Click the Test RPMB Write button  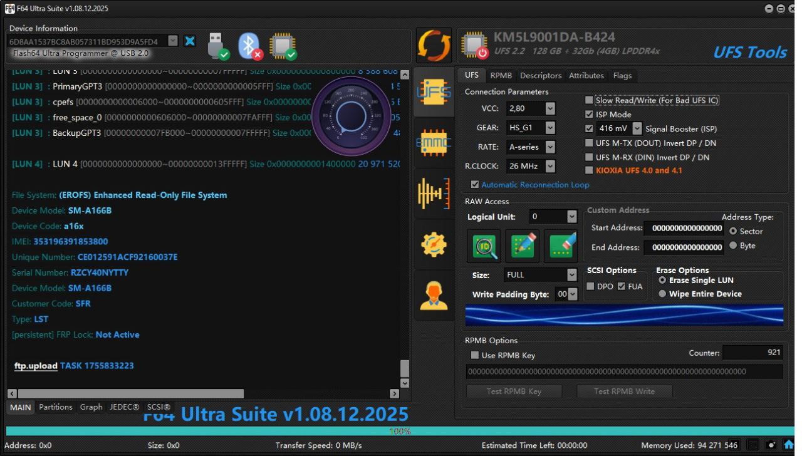tap(624, 391)
